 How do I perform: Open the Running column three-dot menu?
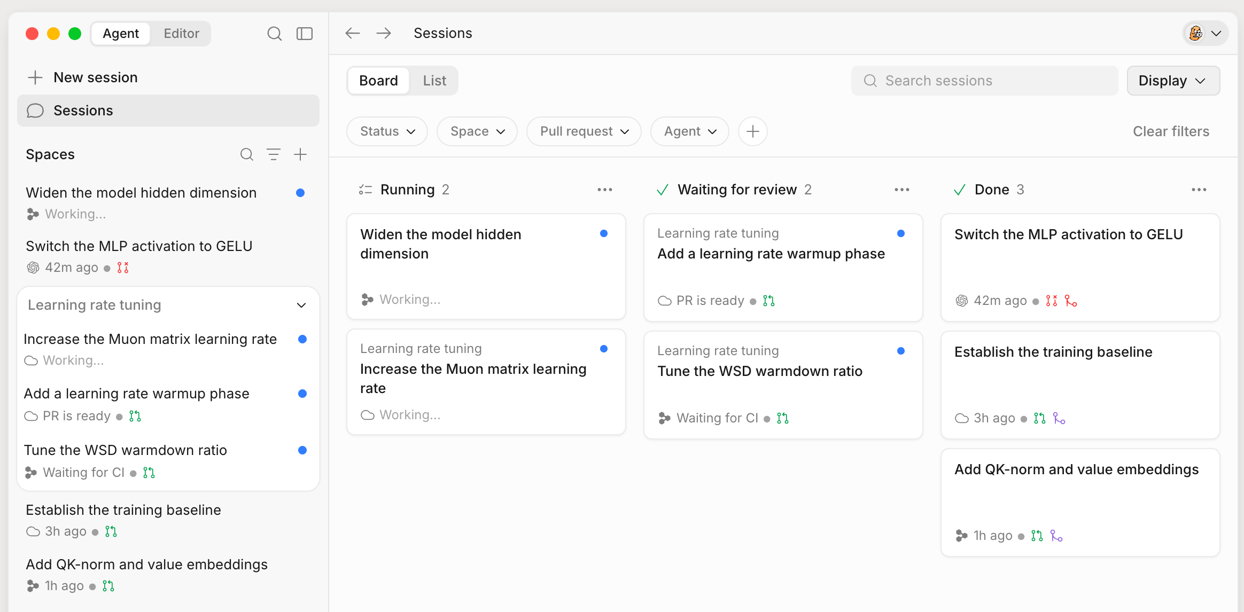(x=605, y=190)
